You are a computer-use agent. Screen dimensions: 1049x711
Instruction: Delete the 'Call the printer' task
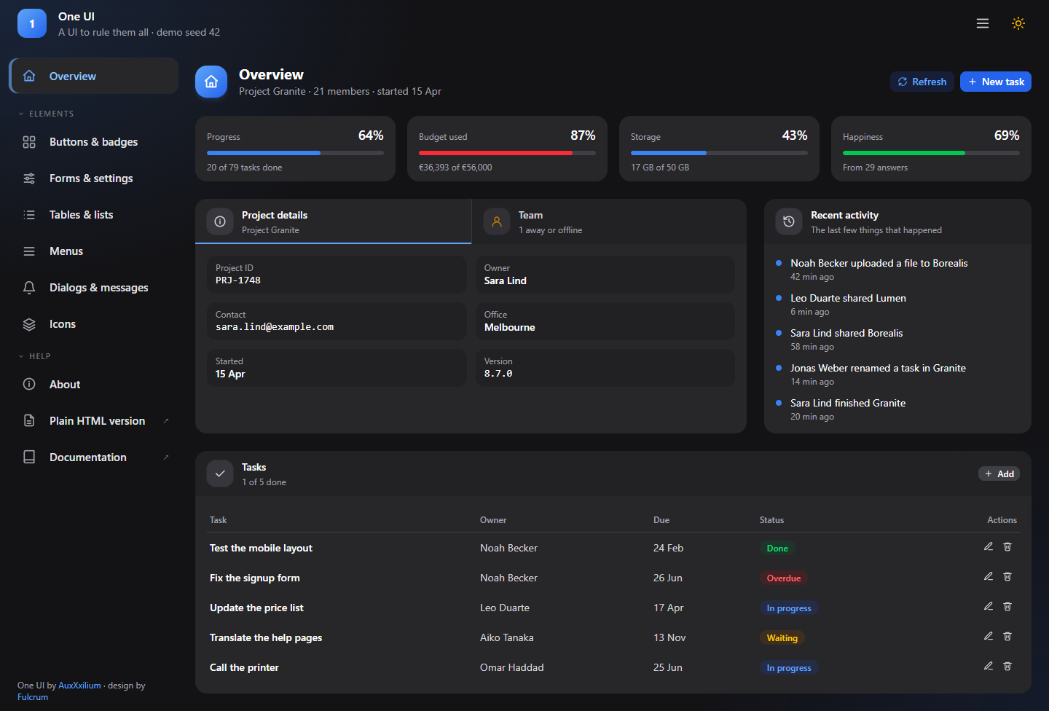1007,666
